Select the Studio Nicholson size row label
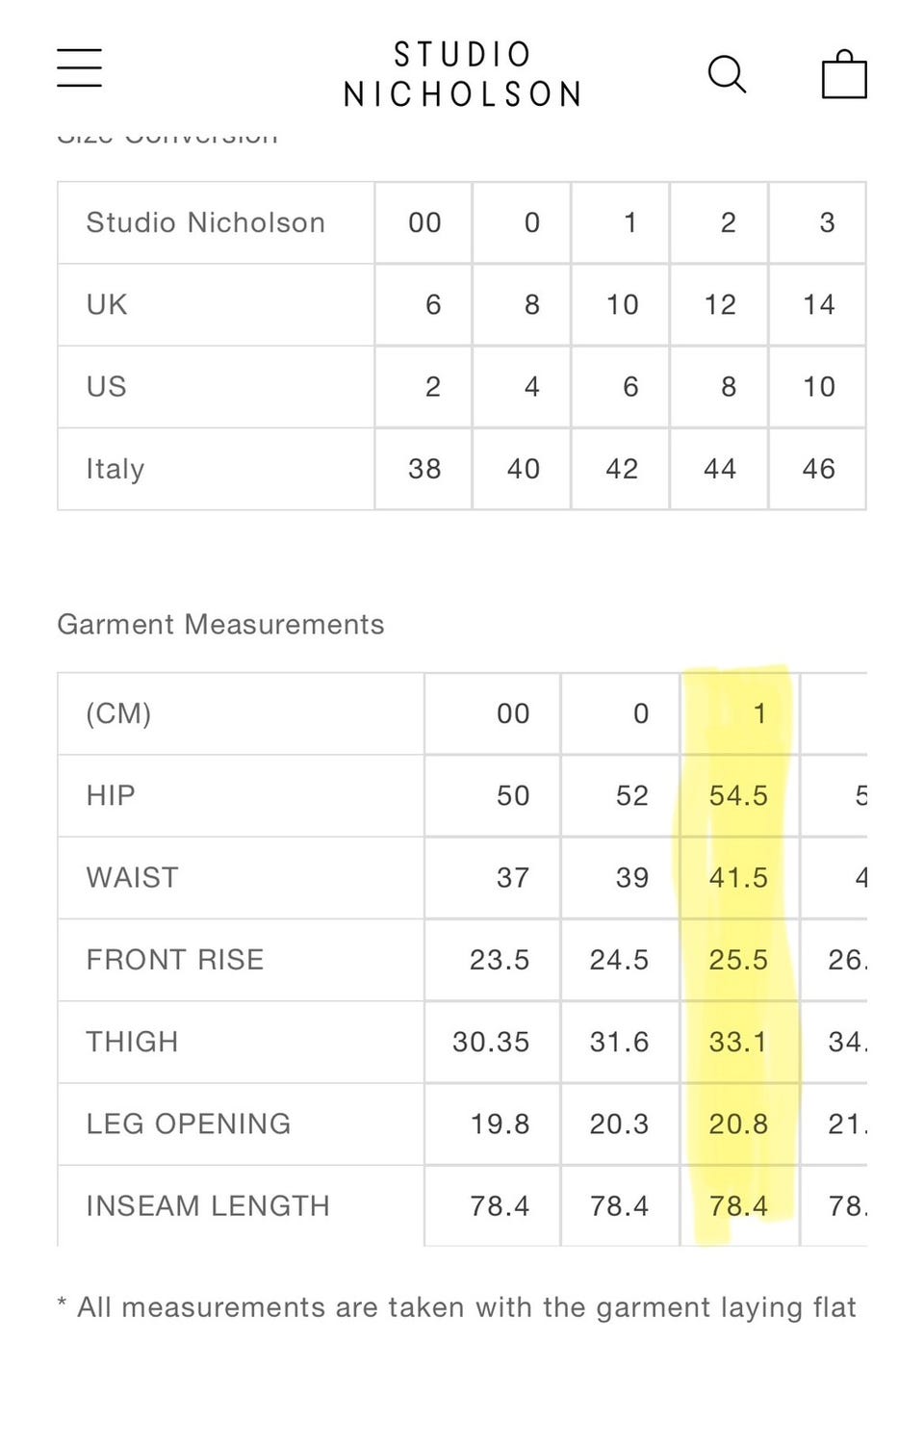This screenshot has width=924, height=1447. click(x=206, y=222)
